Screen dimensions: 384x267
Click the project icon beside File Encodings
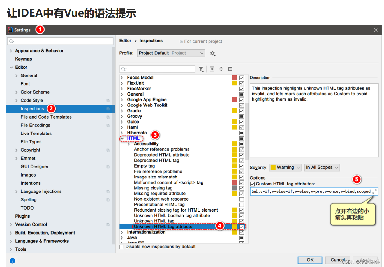point(108,125)
